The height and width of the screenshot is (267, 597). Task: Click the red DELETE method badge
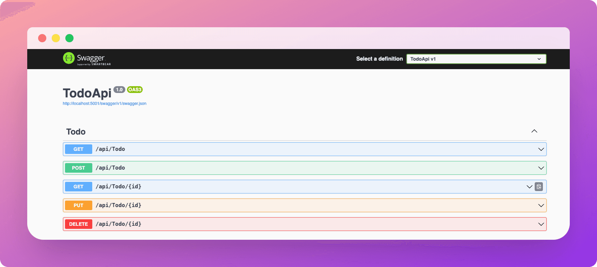tap(79, 224)
